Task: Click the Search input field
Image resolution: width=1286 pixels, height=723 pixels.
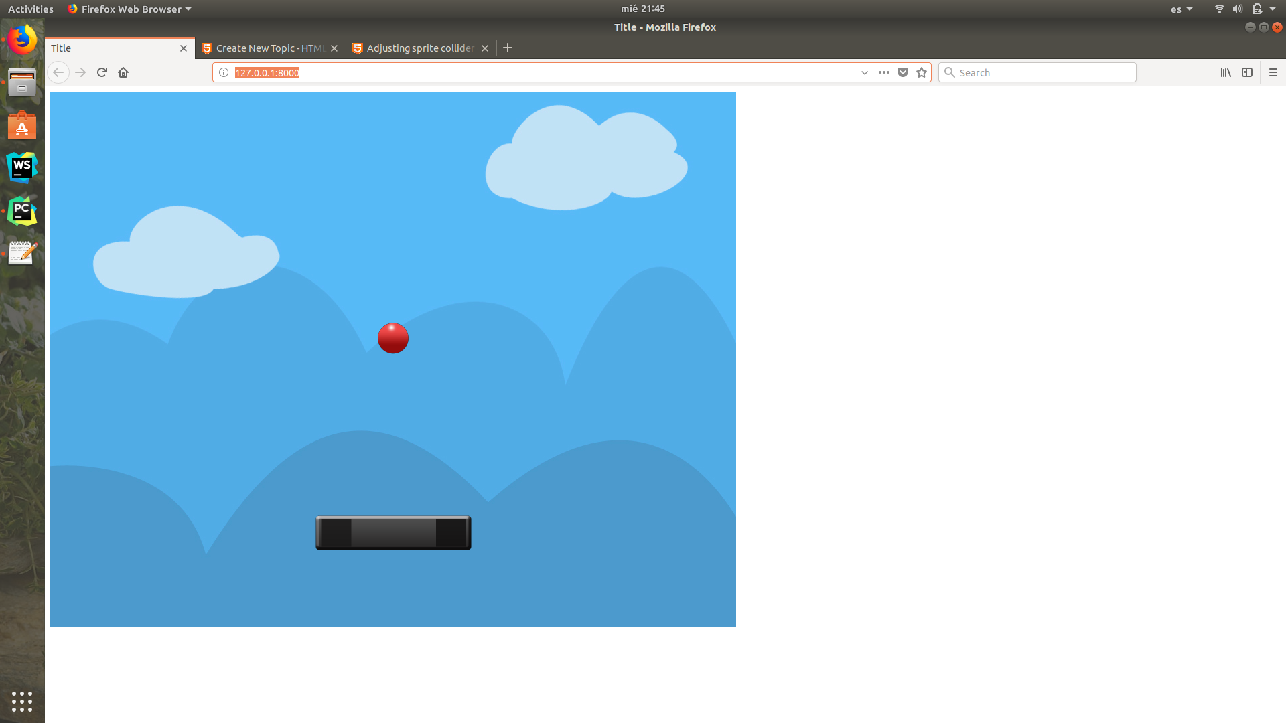Action: (1038, 72)
